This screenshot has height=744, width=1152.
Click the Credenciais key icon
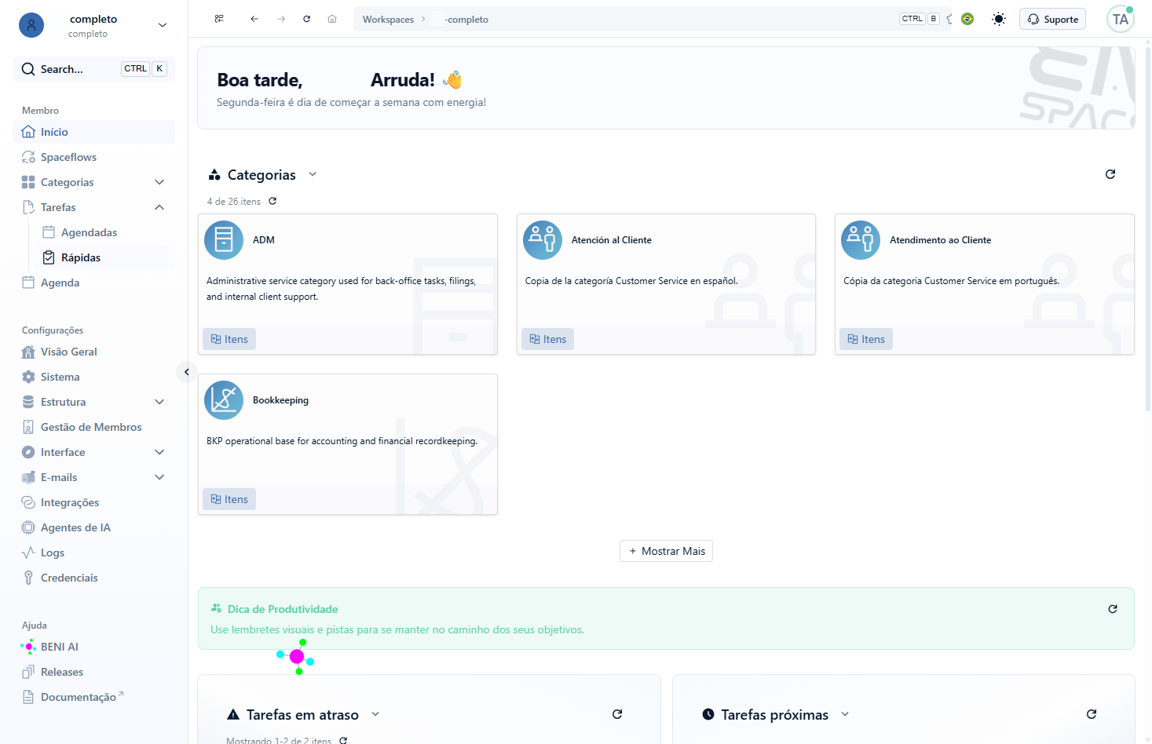(28, 578)
